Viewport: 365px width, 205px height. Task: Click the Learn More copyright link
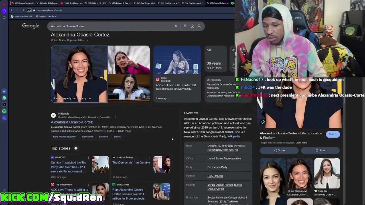click(301, 143)
